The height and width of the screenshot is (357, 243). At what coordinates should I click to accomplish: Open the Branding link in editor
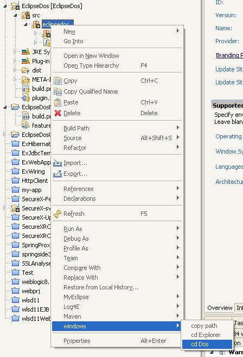(229, 55)
